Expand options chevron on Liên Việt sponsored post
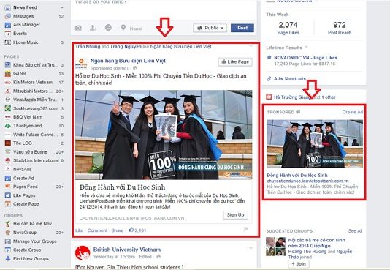The height and width of the screenshot is (270, 390). click(251, 46)
